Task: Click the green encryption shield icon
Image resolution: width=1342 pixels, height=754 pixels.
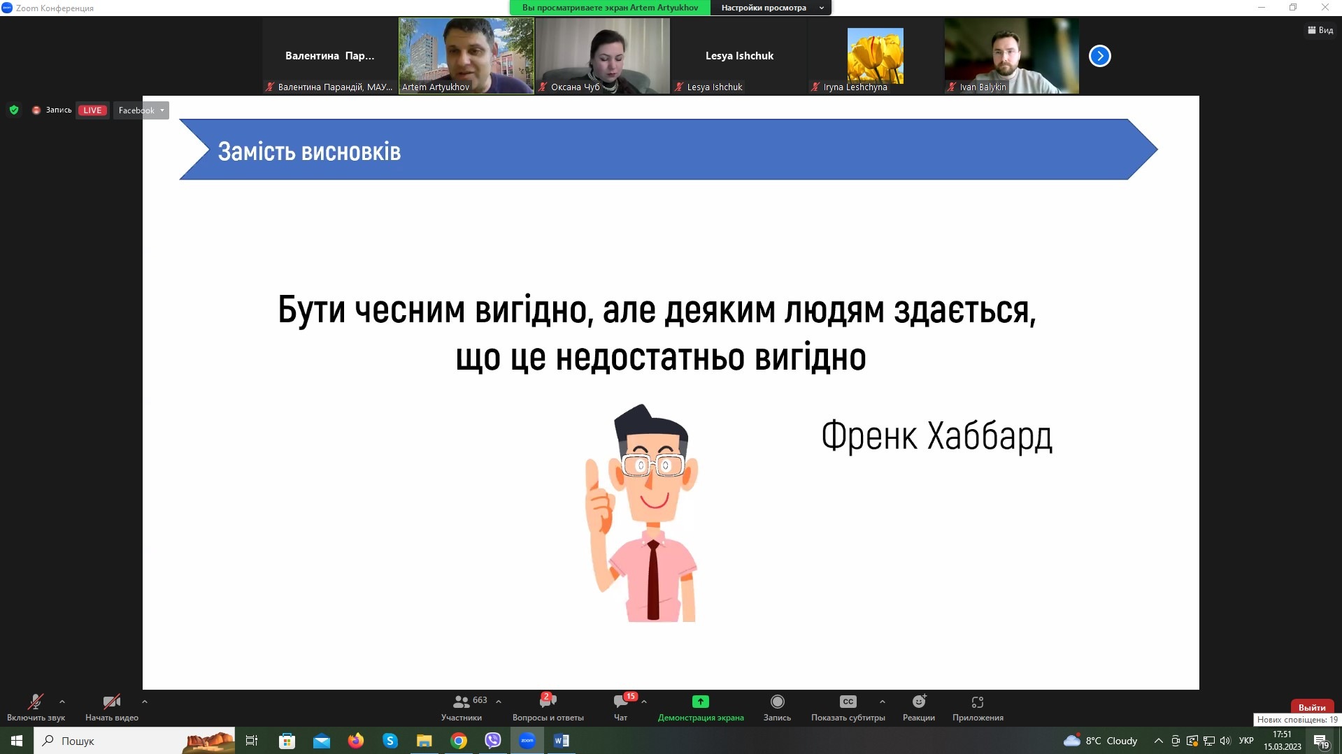Action: pyautogui.click(x=14, y=110)
